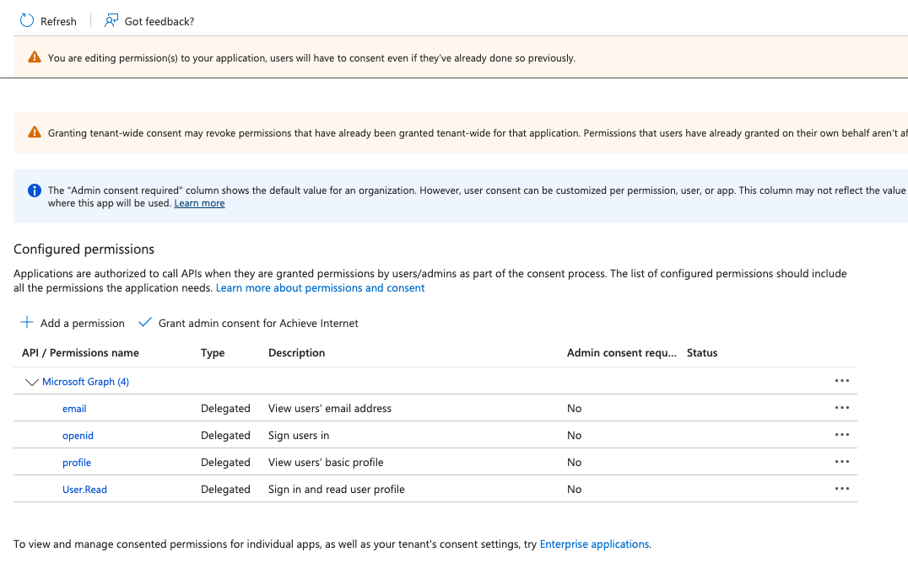The height and width of the screenshot is (579, 908).
Task: Click the Admin consent requ... column header
Action: tap(621, 353)
